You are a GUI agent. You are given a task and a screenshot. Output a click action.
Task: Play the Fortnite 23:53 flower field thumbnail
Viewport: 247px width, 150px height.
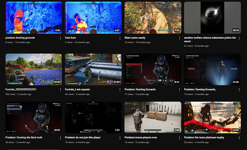34,70
